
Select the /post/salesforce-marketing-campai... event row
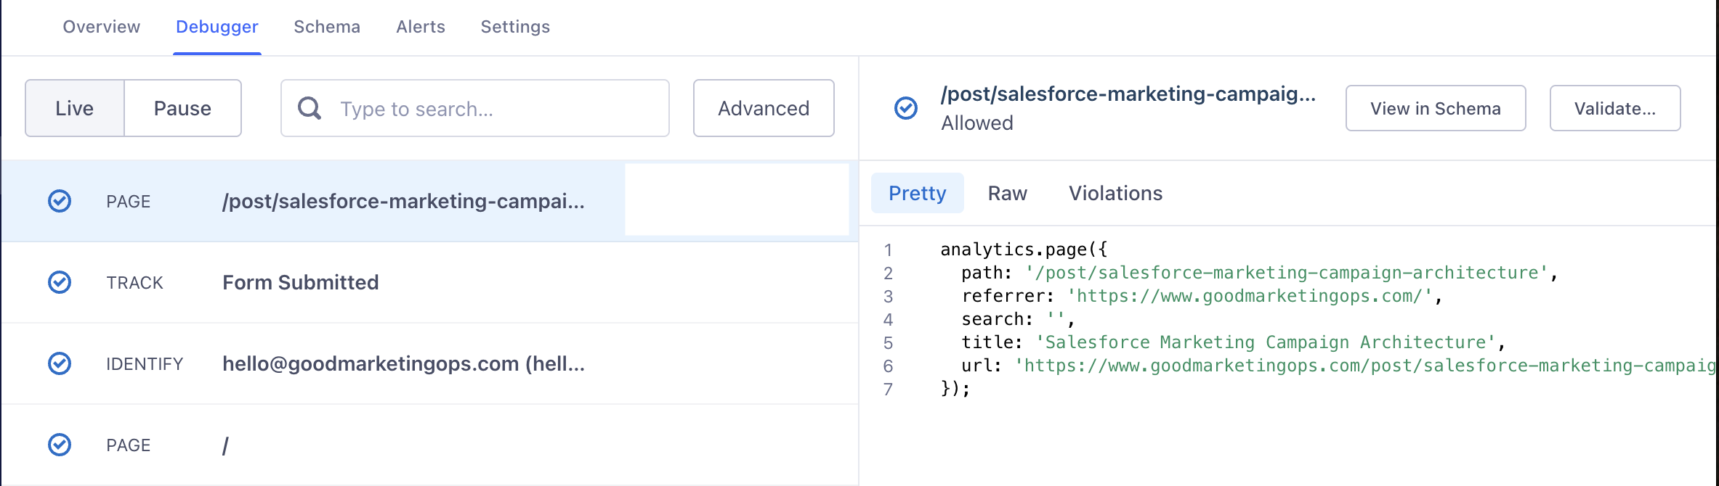[x=429, y=201]
